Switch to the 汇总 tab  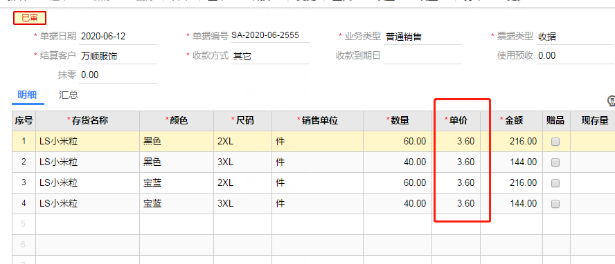click(69, 95)
